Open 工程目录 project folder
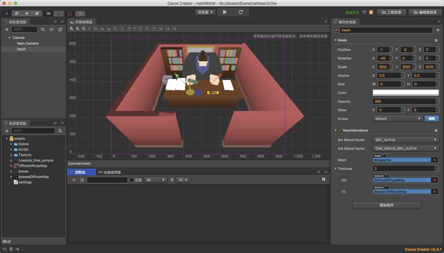Image resolution: width=444 pixels, height=253 pixels. pyautogui.click(x=392, y=13)
